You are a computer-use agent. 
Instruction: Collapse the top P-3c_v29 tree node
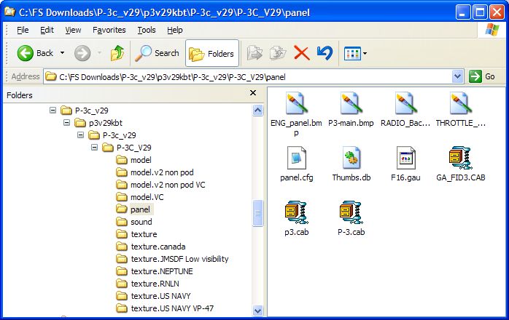click(53, 110)
